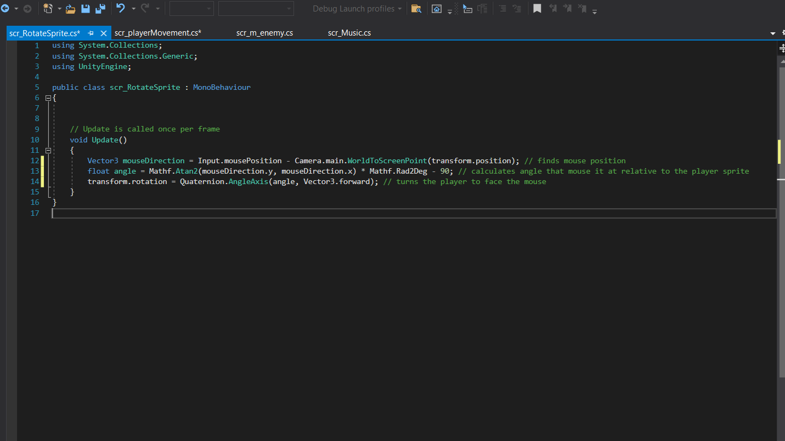Open the tab list overflow dropdown
The width and height of the screenshot is (785, 441).
[x=773, y=33]
